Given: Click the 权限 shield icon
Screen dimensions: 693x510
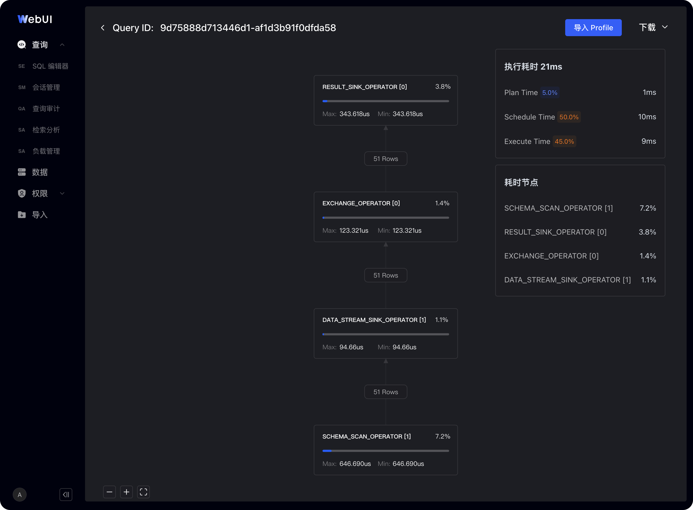Looking at the screenshot, I should (22, 193).
